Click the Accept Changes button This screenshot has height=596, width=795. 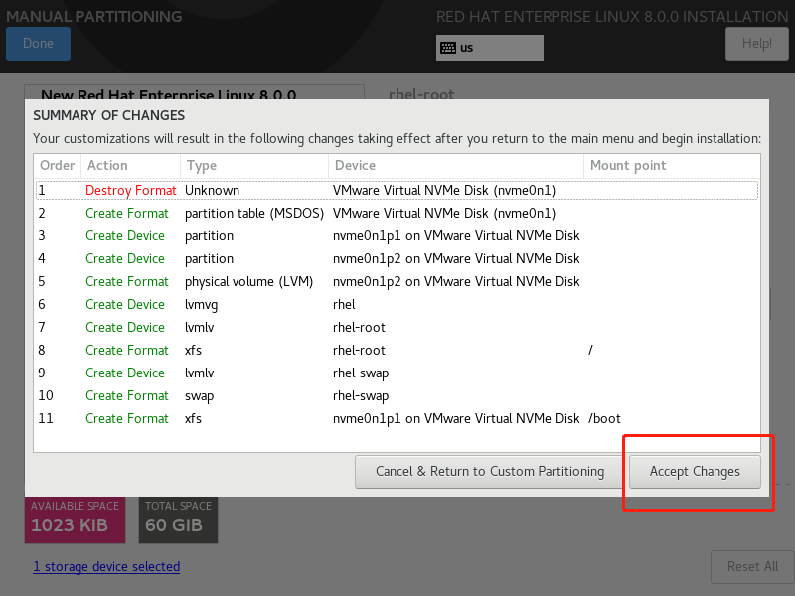coord(695,471)
